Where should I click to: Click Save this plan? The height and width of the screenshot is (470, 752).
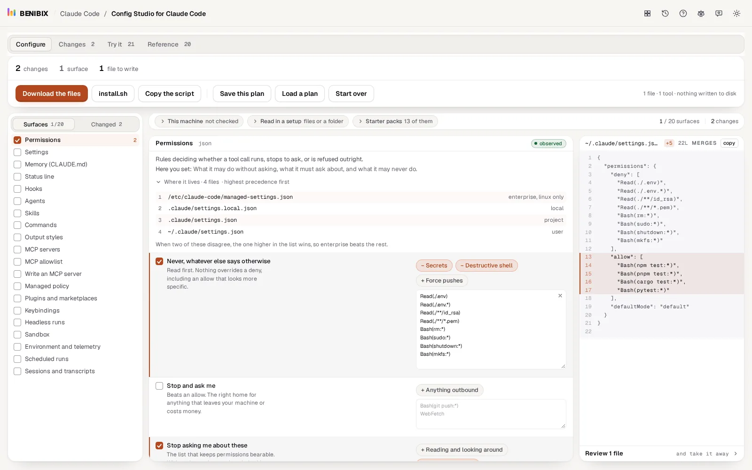point(242,94)
